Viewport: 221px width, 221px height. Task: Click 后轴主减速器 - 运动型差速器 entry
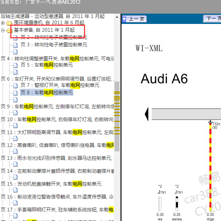point(53,16)
